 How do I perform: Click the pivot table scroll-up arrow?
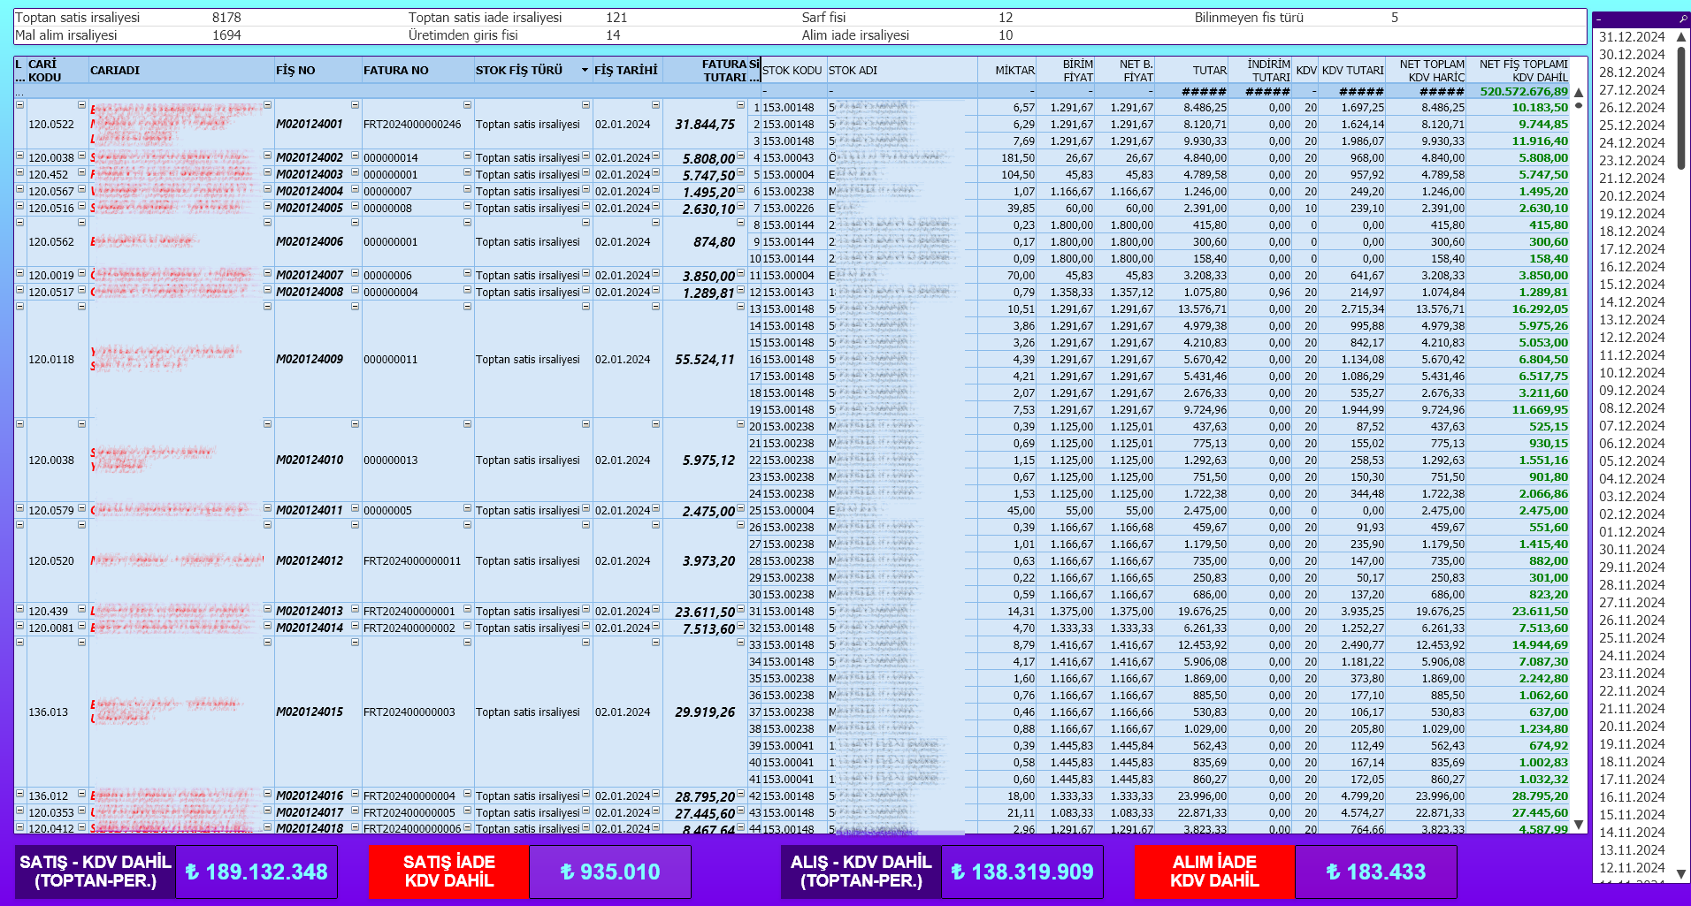(1579, 93)
